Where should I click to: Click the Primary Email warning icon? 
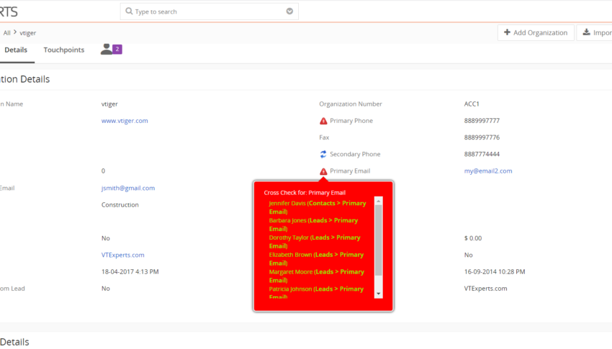click(323, 171)
